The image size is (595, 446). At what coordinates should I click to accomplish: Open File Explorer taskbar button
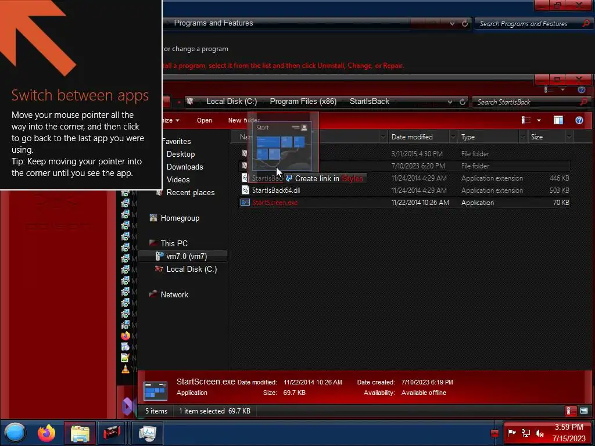[x=80, y=433]
